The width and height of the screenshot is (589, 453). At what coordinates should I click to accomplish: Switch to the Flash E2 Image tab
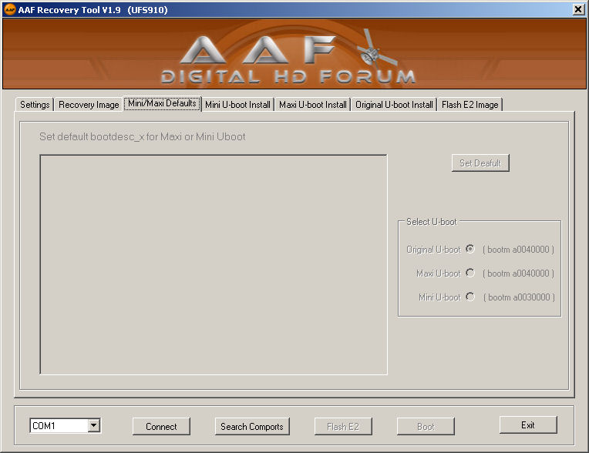pos(470,105)
